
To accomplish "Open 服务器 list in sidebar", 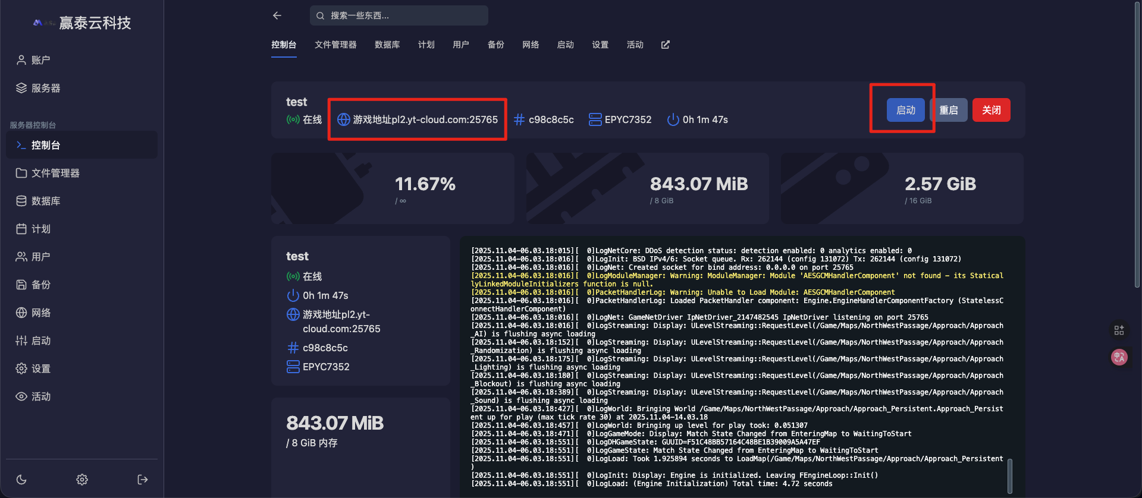I will [45, 88].
